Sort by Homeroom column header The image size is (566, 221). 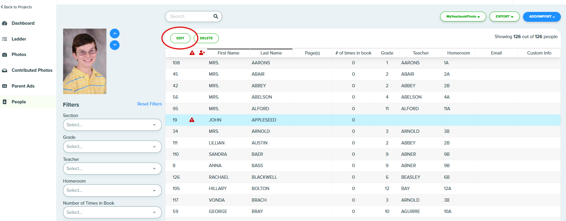point(458,53)
